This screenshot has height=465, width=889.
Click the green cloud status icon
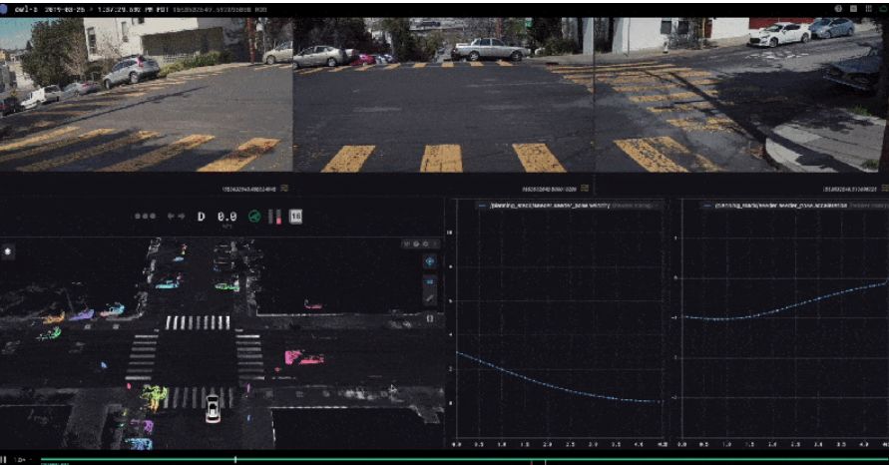tap(882, 9)
